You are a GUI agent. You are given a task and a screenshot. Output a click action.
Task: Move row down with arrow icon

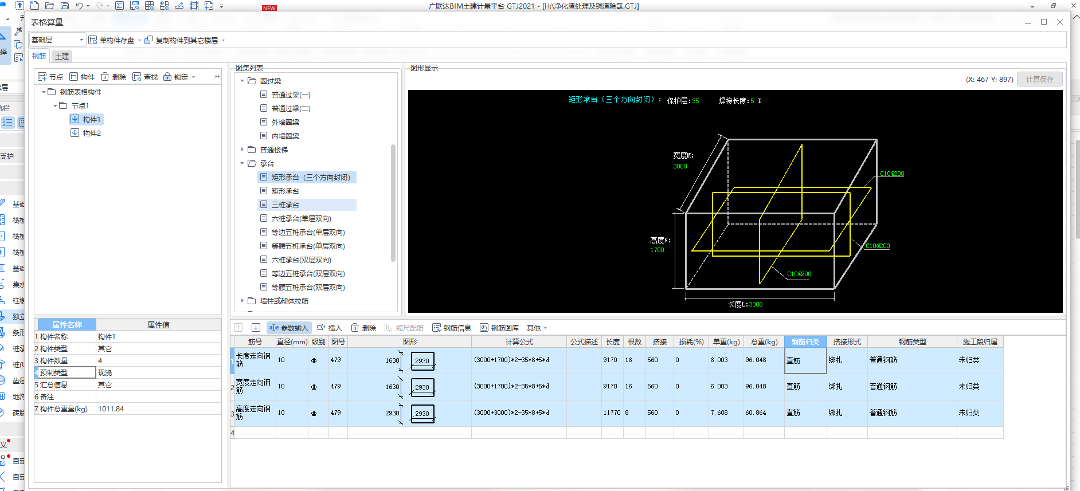coord(256,328)
